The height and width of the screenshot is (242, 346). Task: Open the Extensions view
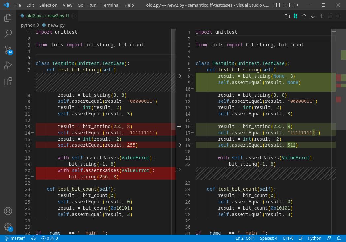[8, 81]
